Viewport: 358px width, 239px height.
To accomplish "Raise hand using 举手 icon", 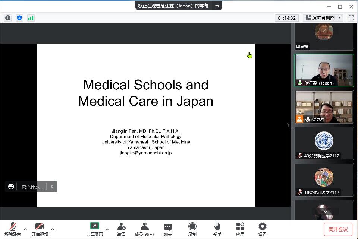I will [x=217, y=229].
